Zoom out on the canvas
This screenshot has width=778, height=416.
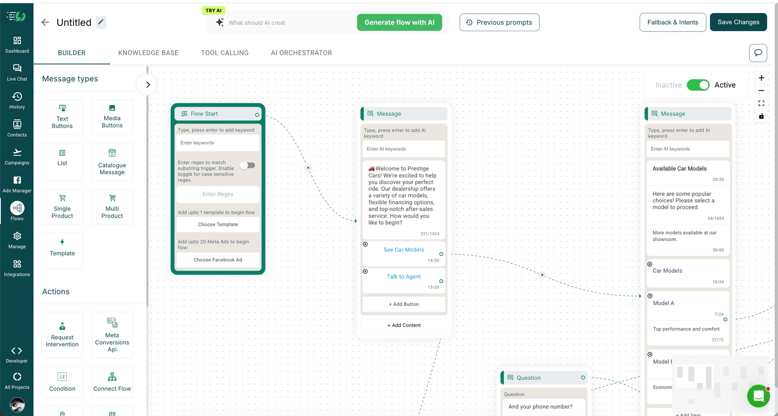(761, 90)
